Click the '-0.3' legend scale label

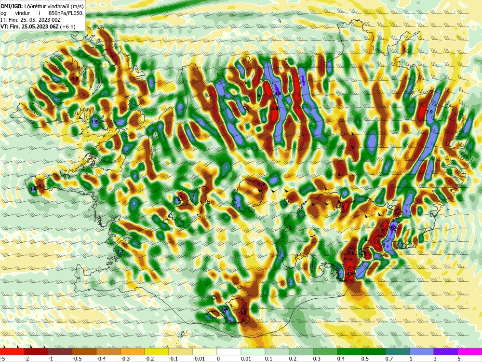[x=125, y=359]
